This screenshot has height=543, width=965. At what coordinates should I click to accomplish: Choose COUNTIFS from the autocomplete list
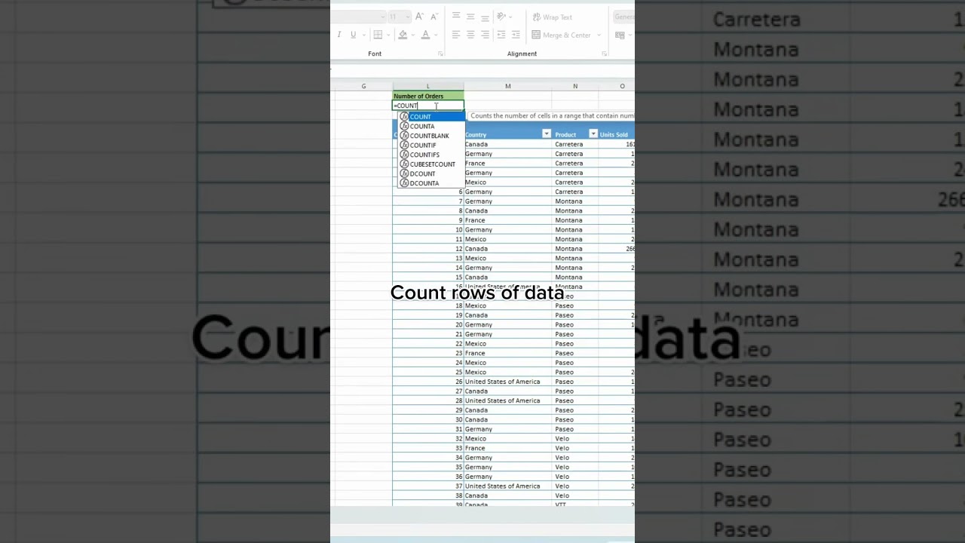coord(431,155)
